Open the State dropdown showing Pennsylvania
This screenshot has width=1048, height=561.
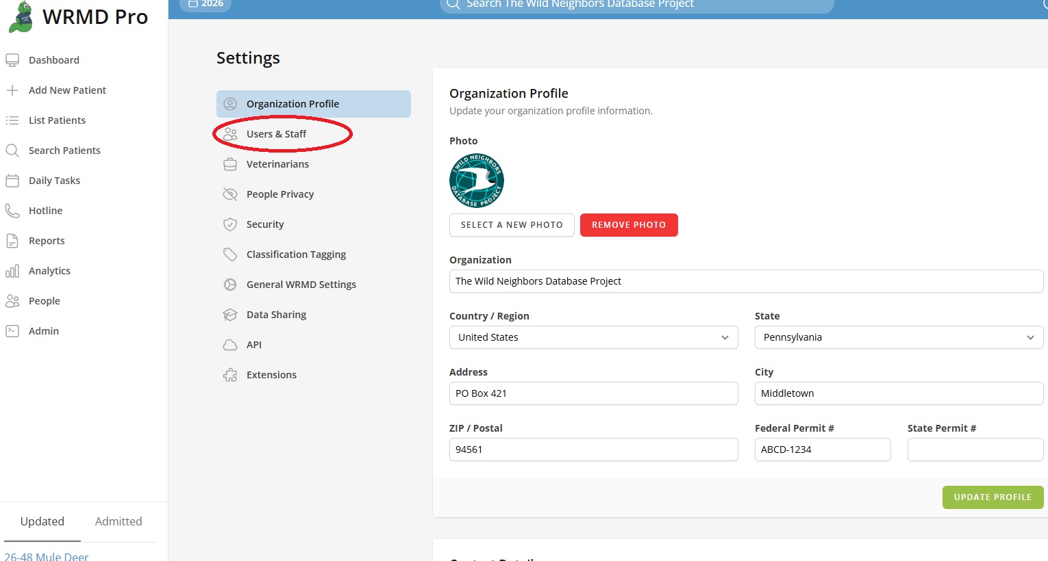point(899,337)
